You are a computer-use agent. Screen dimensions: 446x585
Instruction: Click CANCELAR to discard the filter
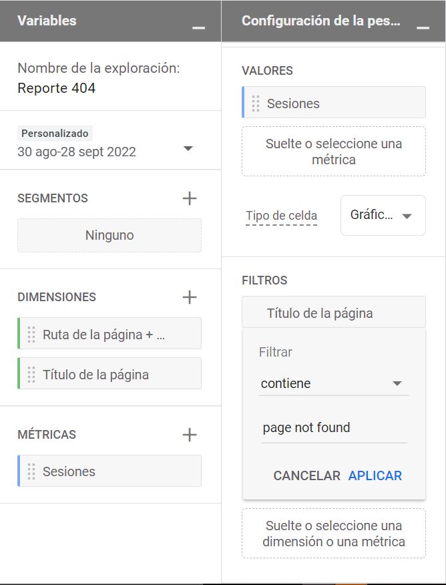pyautogui.click(x=306, y=475)
